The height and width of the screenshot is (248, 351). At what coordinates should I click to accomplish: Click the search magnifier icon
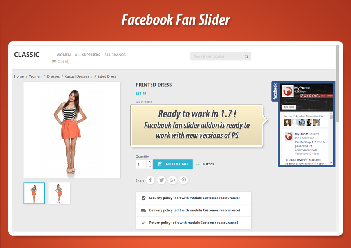point(246,56)
